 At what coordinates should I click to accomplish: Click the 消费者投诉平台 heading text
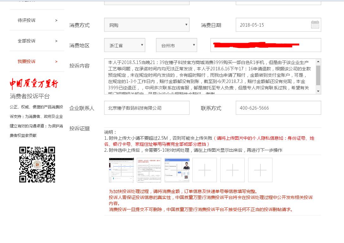coord(30,96)
